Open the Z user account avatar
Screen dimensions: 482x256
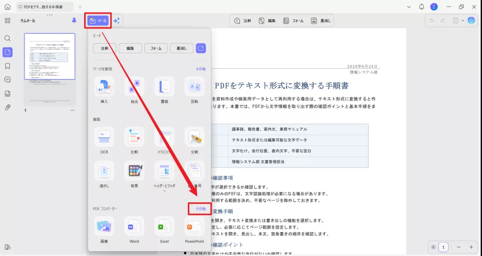(x=434, y=7)
